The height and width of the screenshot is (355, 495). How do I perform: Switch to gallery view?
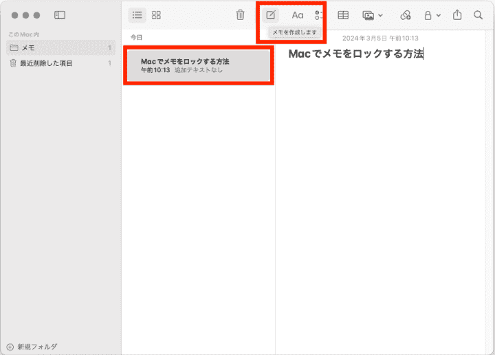click(x=156, y=15)
